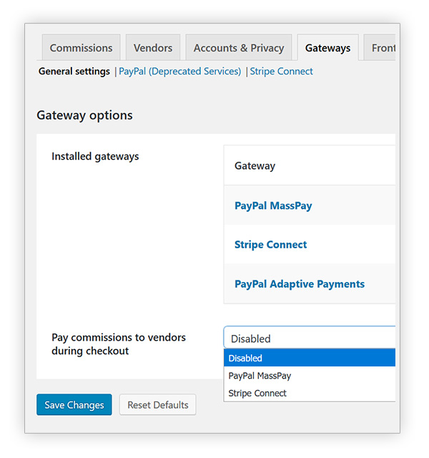429x458 pixels.
Task: Choose PayPal MassPay in the dropdown list
Action: 310,376
